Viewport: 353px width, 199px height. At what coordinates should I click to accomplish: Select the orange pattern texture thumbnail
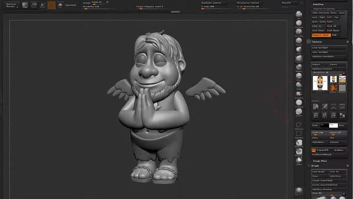pos(333,88)
